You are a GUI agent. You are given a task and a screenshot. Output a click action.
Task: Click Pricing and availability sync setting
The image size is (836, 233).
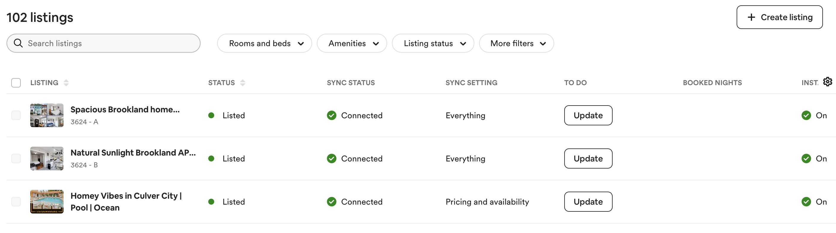(487, 202)
